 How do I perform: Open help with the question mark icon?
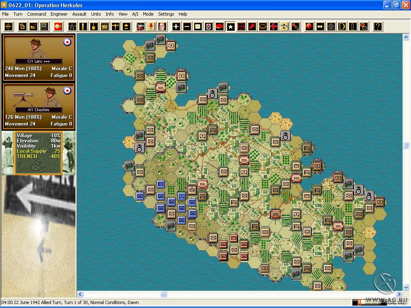tap(378, 26)
